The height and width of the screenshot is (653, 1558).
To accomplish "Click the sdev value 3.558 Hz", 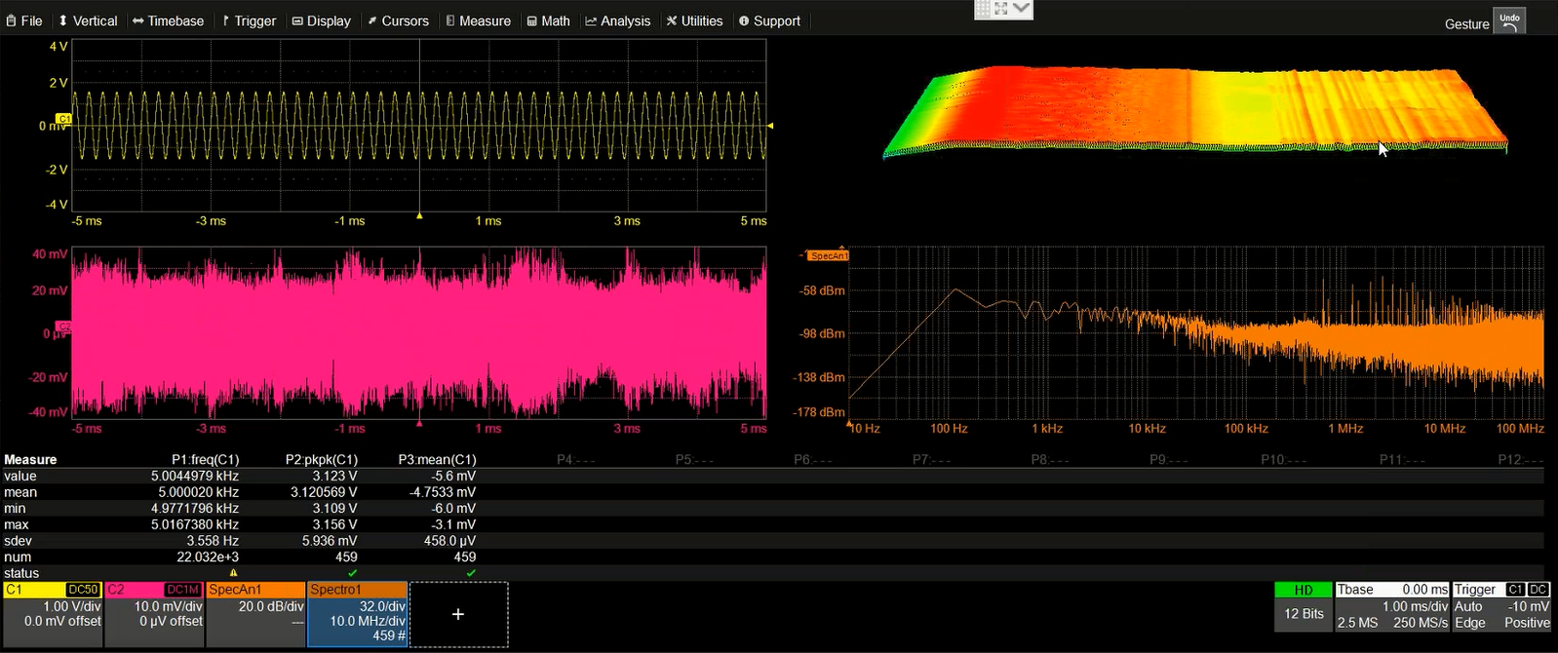I will [213, 541].
